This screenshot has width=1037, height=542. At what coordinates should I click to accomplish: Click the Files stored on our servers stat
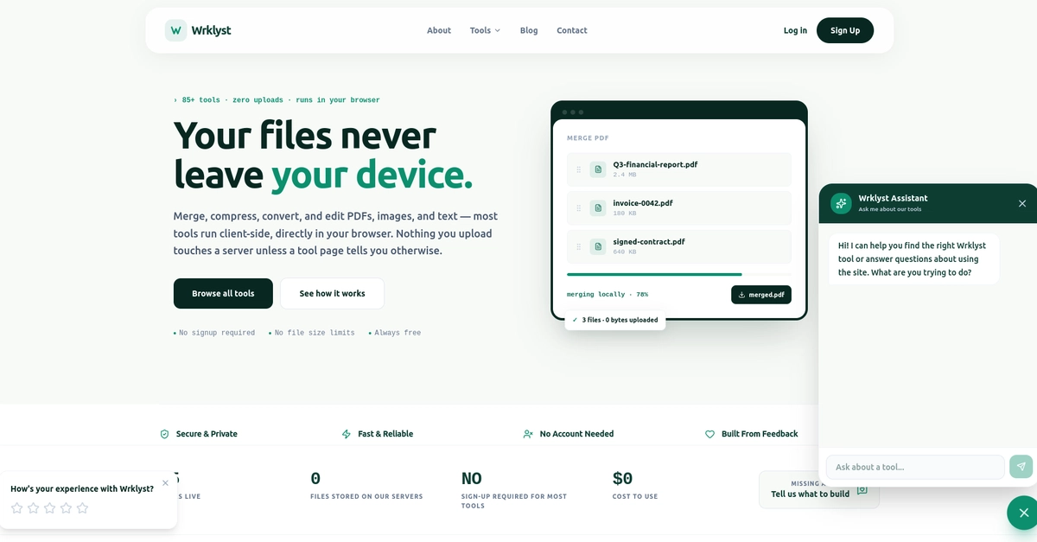coord(366,486)
